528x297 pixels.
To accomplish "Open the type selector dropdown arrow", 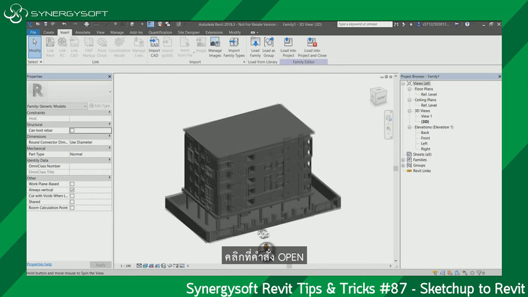I will pyautogui.click(x=110, y=91).
